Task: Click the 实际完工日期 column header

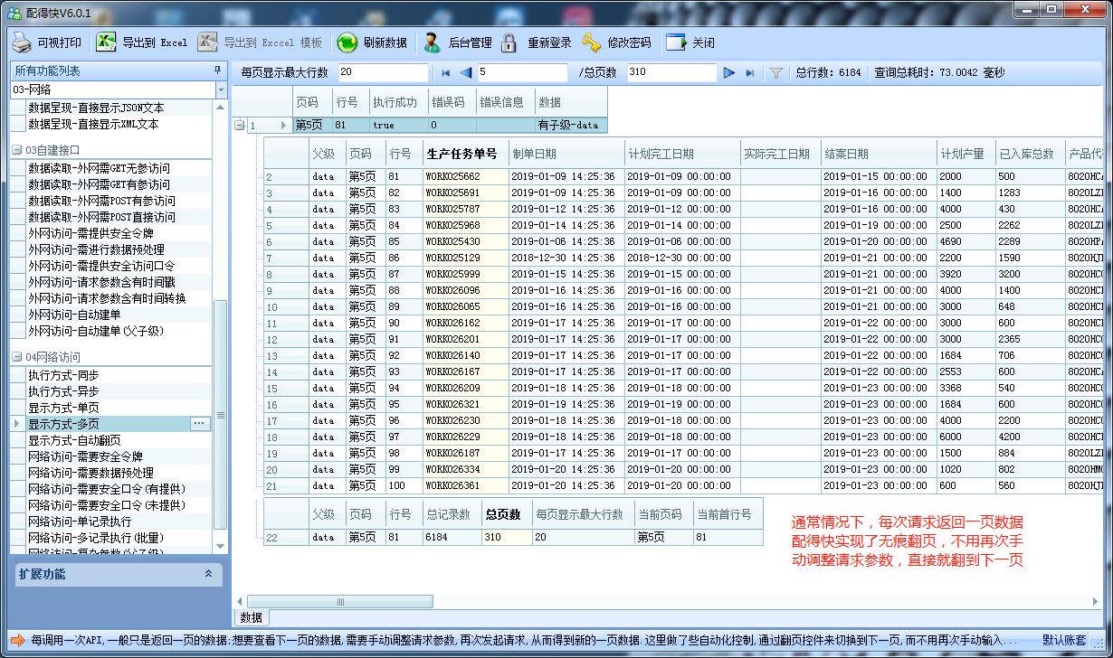Action: (x=780, y=154)
